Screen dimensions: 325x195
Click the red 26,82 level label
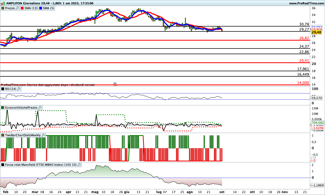pos(304,38)
